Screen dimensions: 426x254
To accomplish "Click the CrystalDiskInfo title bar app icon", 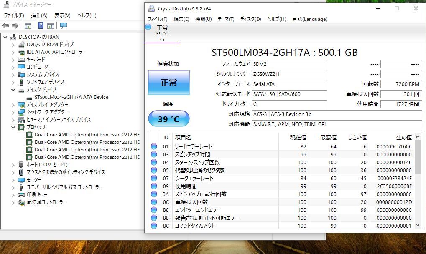I will pos(151,8).
